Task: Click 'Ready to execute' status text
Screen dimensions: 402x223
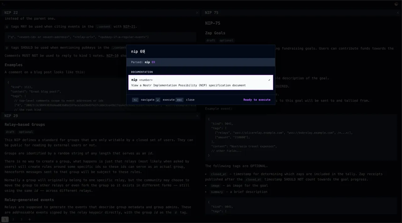Action: [x=257, y=100]
